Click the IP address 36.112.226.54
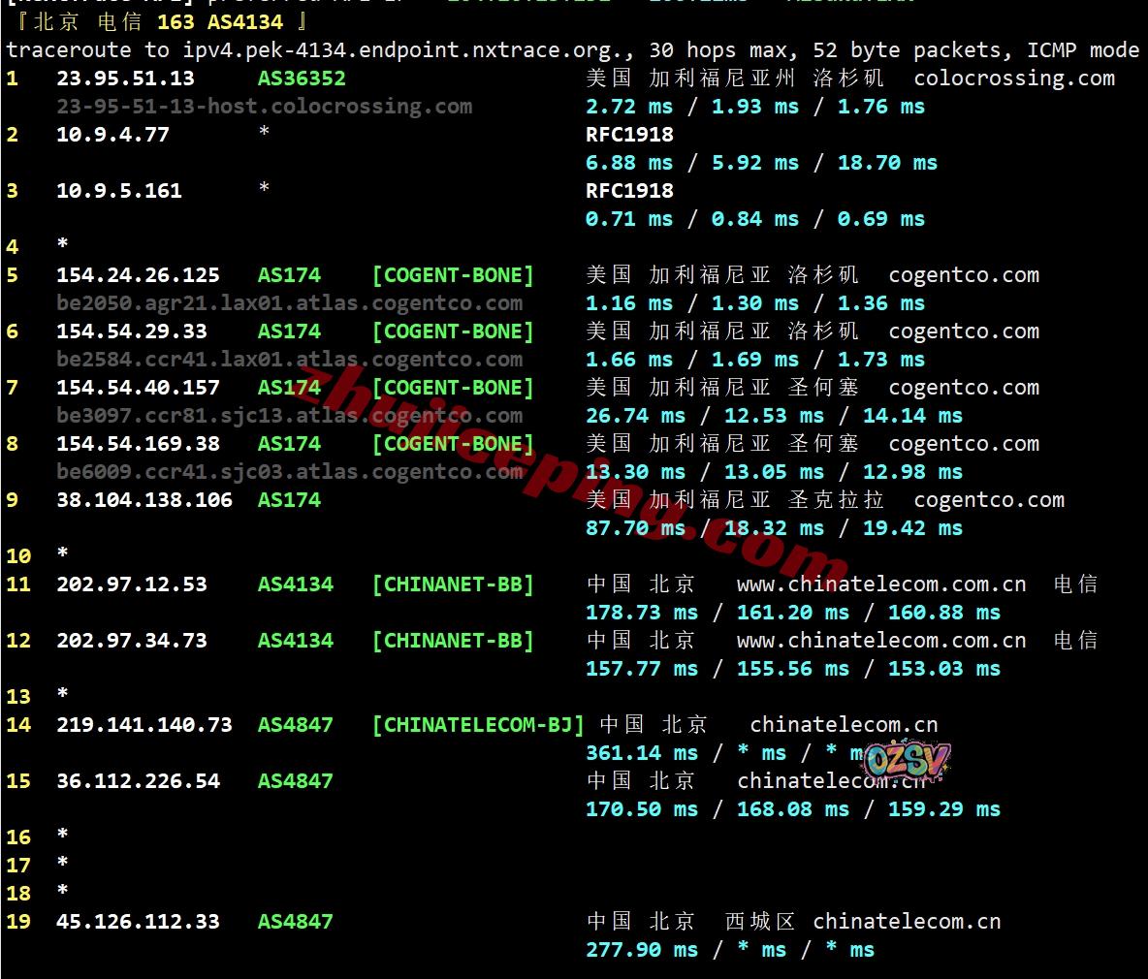Image resolution: width=1148 pixels, height=979 pixels. coord(138,781)
